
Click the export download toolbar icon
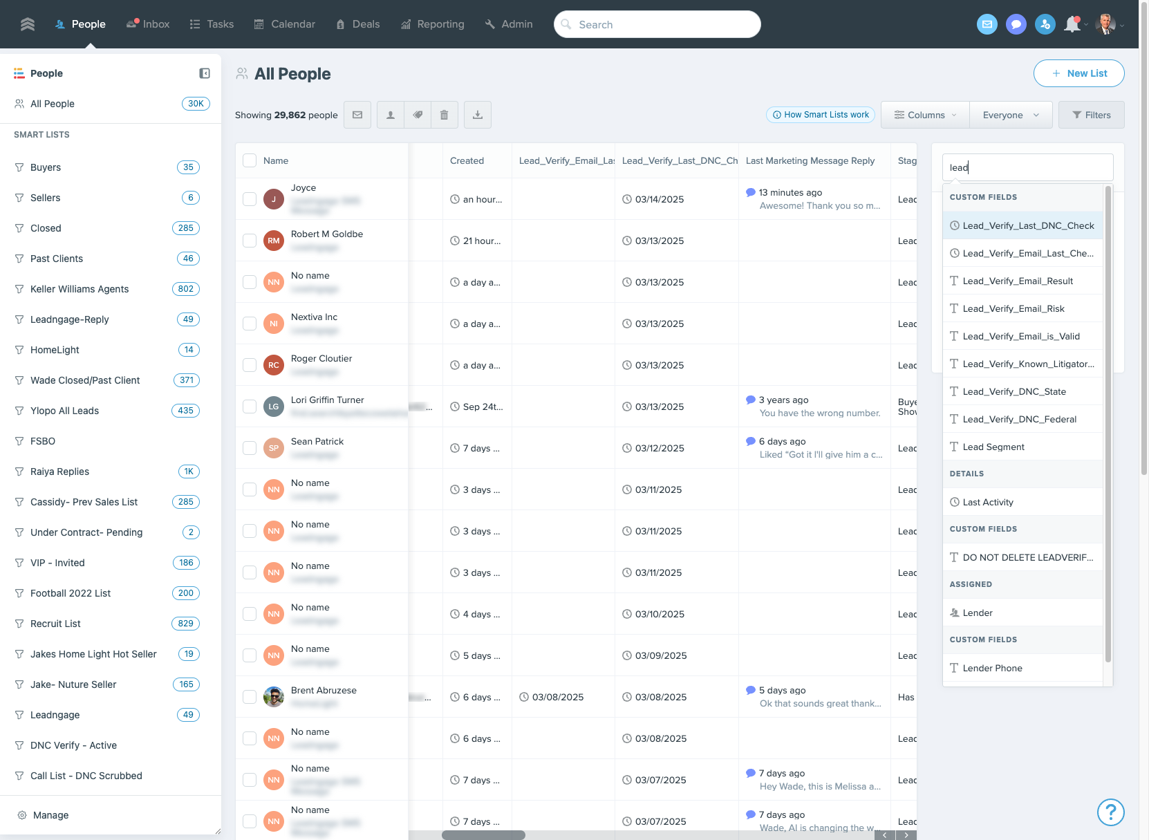[478, 115]
